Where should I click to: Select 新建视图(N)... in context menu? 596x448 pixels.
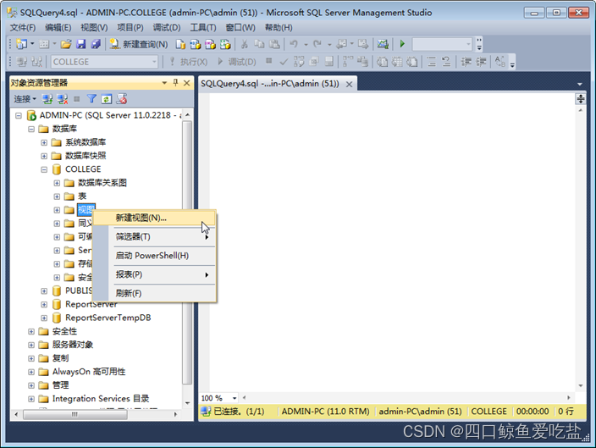(154, 218)
